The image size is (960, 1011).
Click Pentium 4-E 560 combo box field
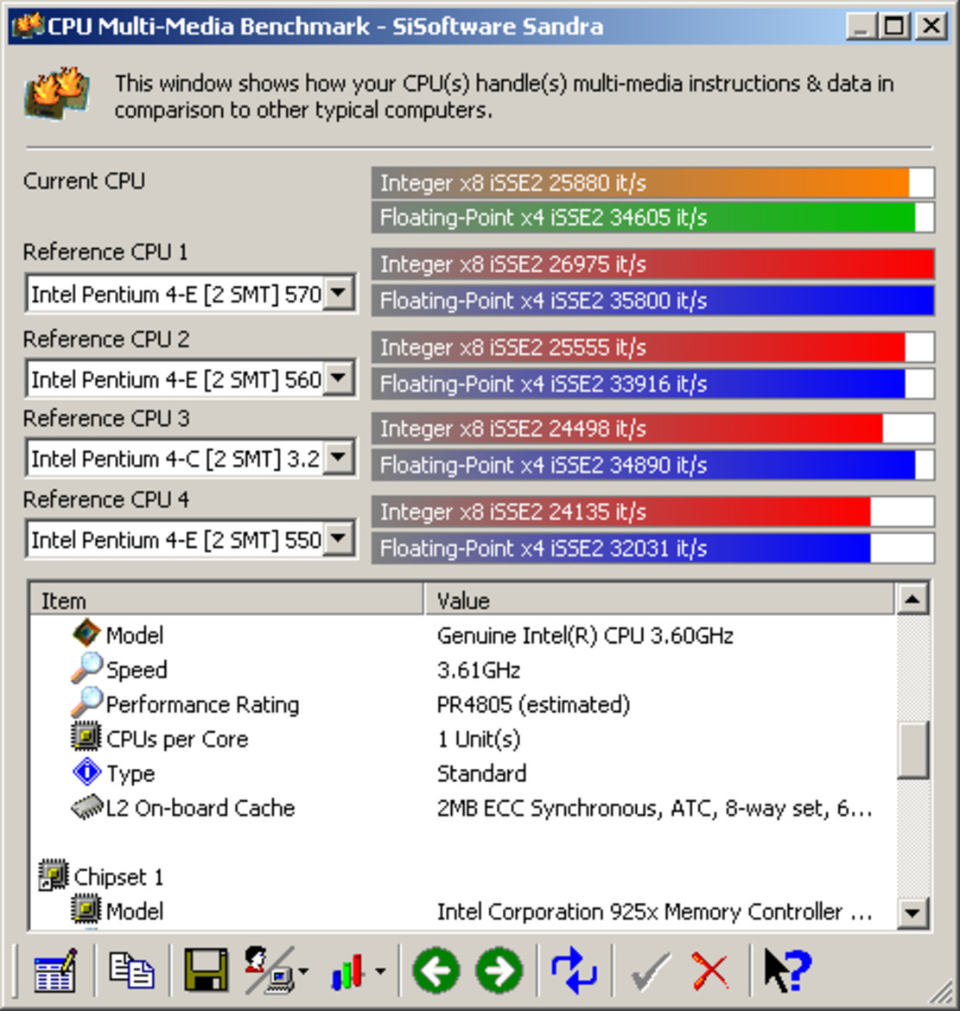(x=190, y=379)
